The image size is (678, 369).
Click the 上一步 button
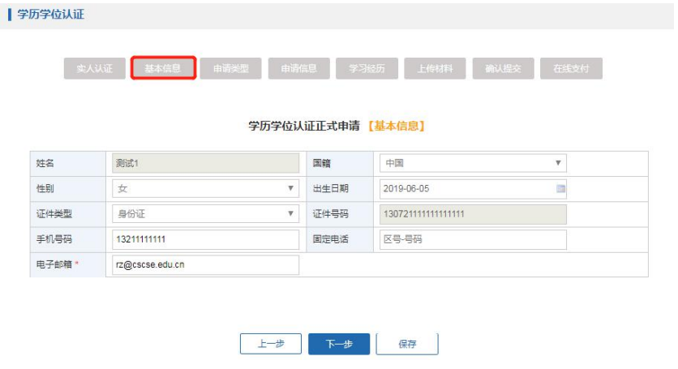point(271,344)
